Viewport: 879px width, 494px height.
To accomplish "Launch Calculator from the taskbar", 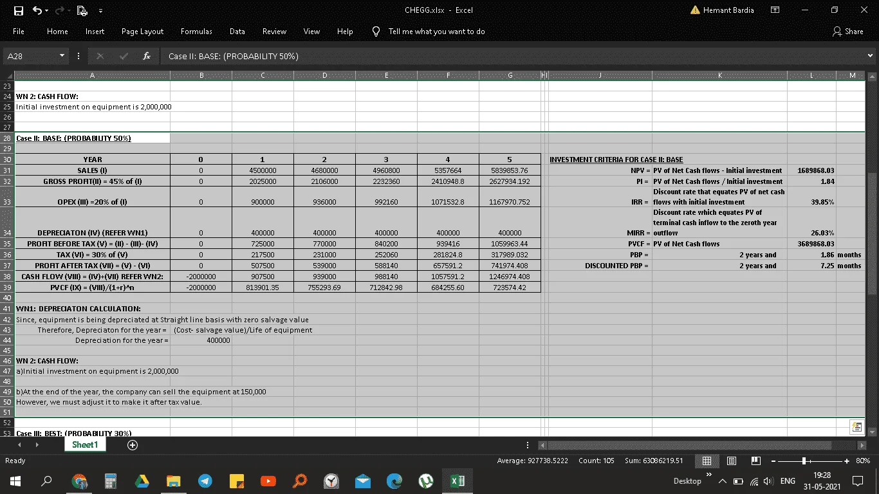I will coord(111,480).
